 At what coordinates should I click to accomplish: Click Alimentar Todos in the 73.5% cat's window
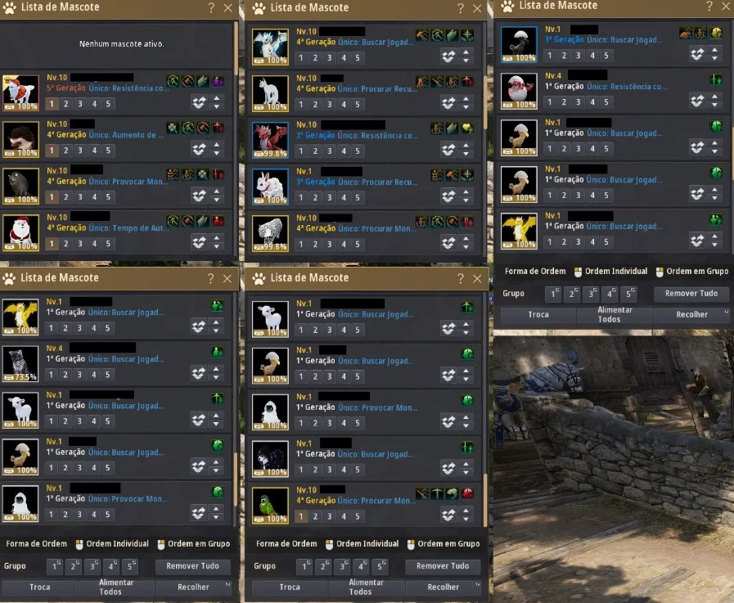coord(116,587)
